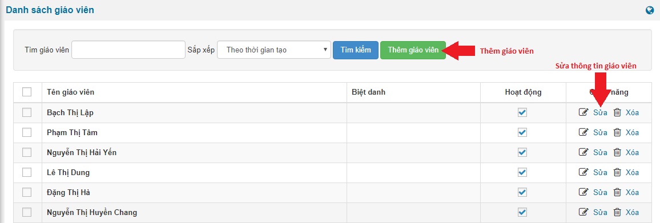Click the edit pencil icon for Lê Thị Dung

(583, 172)
